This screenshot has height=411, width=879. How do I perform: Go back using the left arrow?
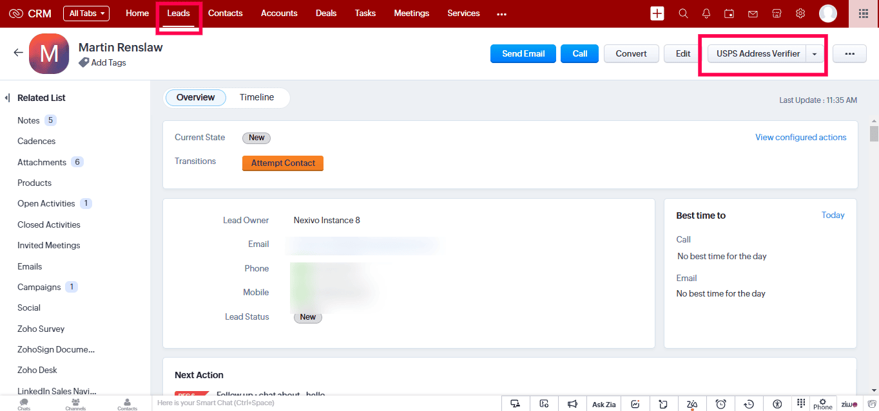coord(18,53)
